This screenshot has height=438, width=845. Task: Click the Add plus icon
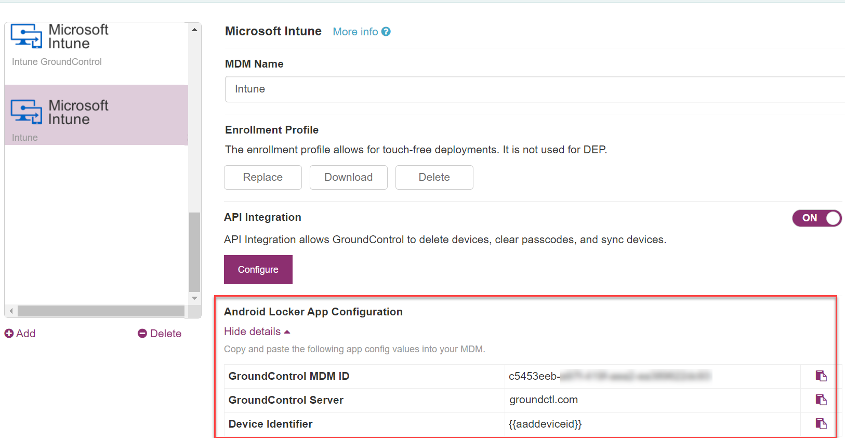pos(9,334)
